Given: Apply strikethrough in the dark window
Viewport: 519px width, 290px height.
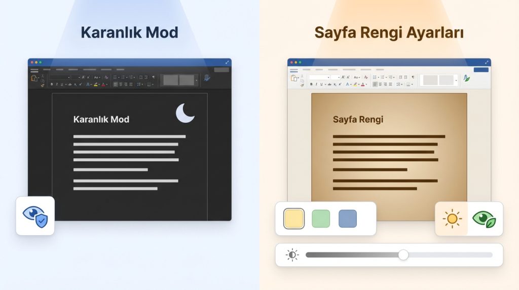Looking at the screenshot, I should [70, 84].
